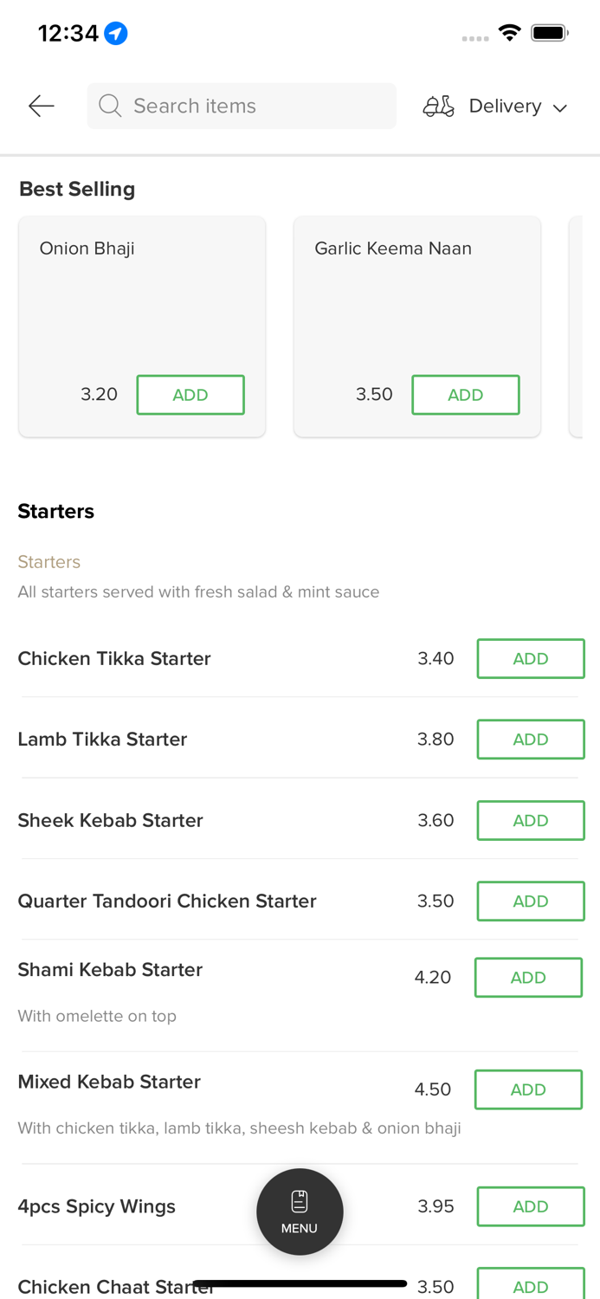Add 4pcs Spicy Wings
The width and height of the screenshot is (600, 1299).
(530, 1206)
